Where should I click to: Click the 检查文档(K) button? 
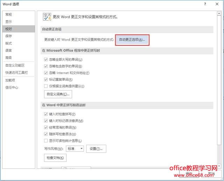point(55,158)
